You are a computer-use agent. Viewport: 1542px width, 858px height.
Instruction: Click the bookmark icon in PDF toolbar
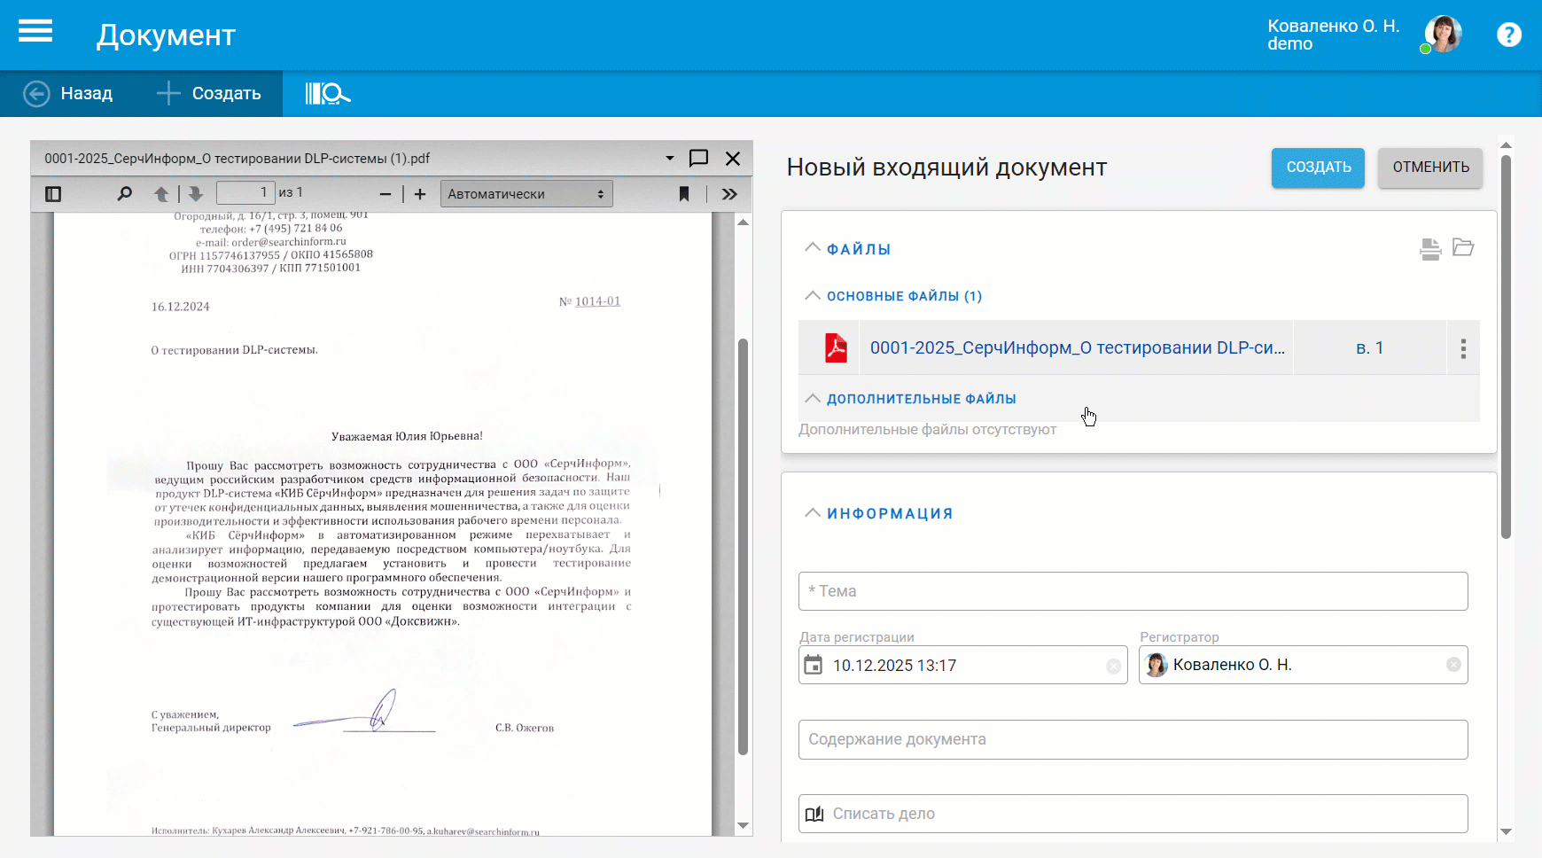684,194
